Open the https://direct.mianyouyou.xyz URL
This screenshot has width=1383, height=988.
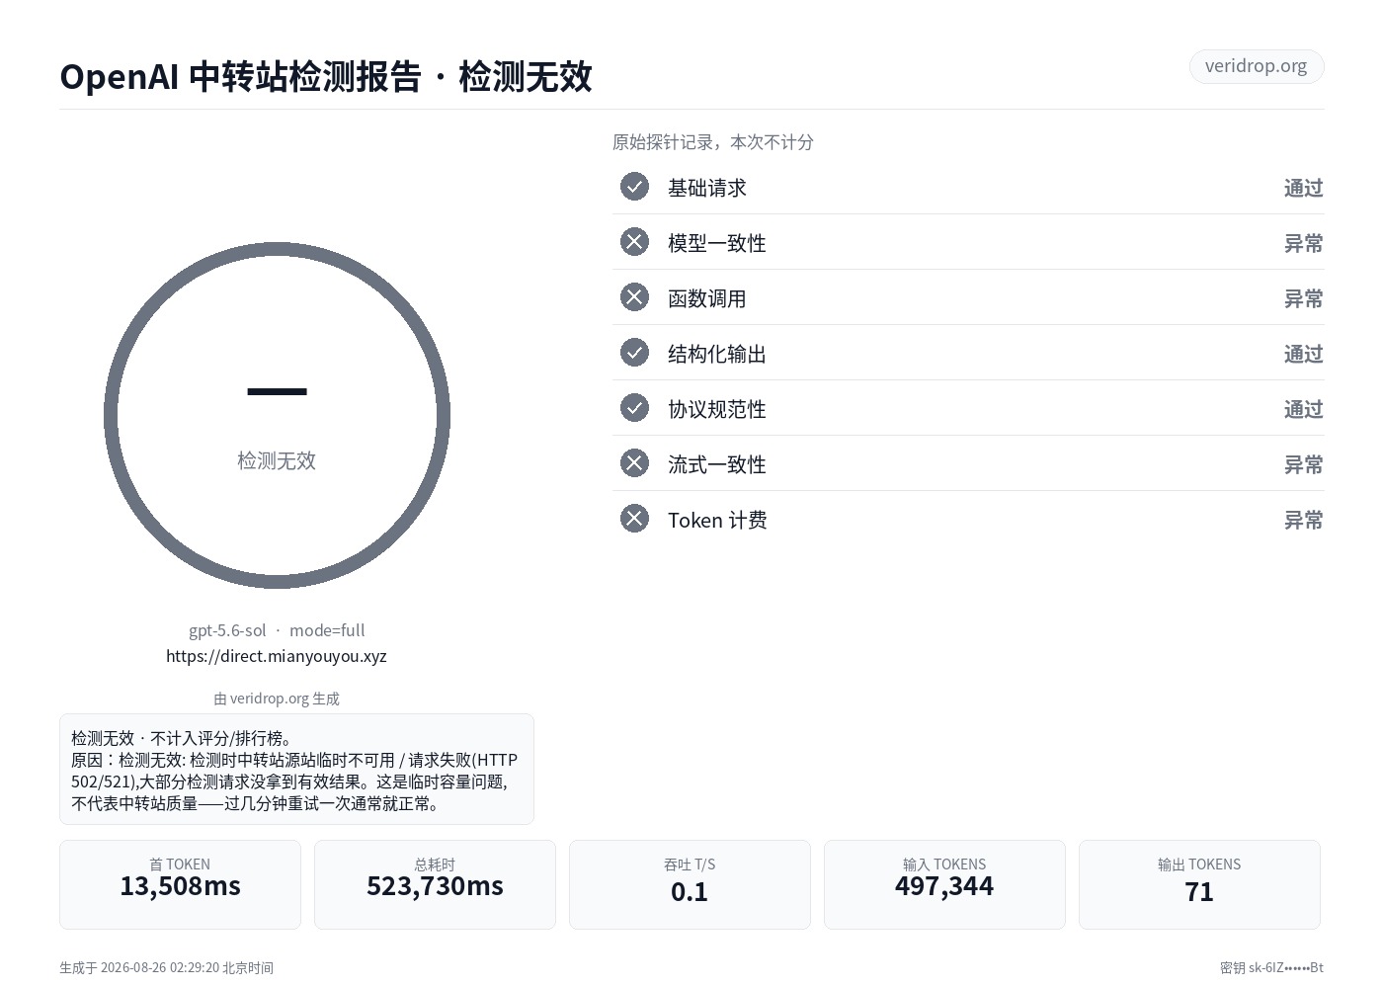(277, 656)
